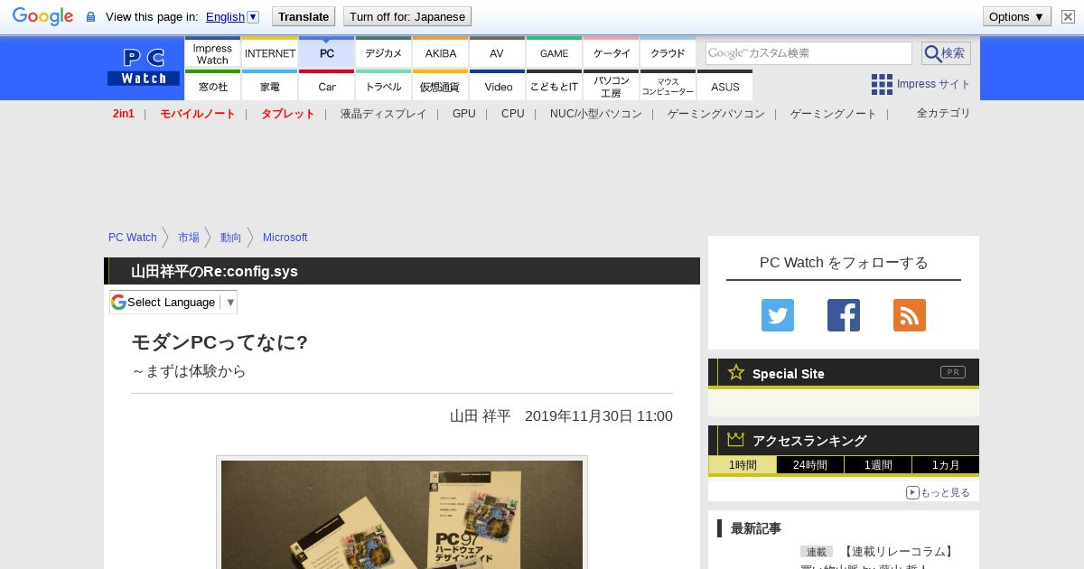Open the 家電 nav item

(x=270, y=86)
